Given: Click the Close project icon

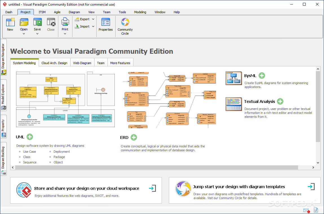Looking at the screenshot, I should [x=51, y=22].
